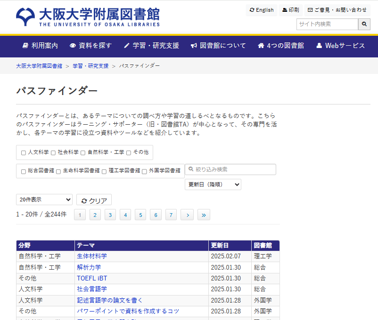The height and width of the screenshot is (320, 378).
Task: Click the last page double arrow
Action: (x=204, y=215)
